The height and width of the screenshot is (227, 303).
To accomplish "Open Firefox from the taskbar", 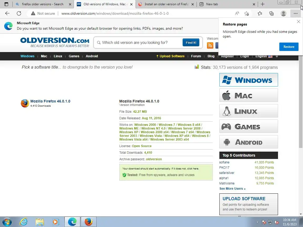I will coord(88,222).
